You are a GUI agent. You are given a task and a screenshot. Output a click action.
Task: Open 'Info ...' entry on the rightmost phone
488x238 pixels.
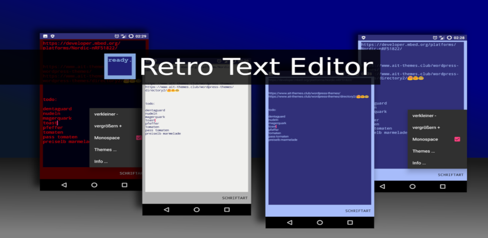coord(419,163)
